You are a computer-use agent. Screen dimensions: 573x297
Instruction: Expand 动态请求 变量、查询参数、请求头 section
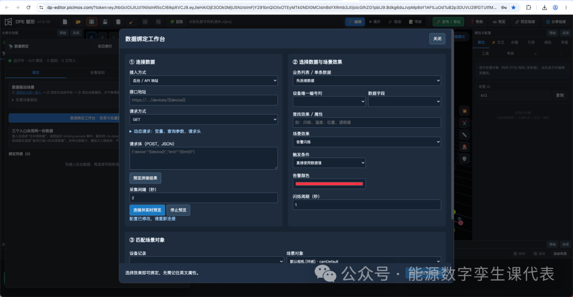(x=165, y=131)
